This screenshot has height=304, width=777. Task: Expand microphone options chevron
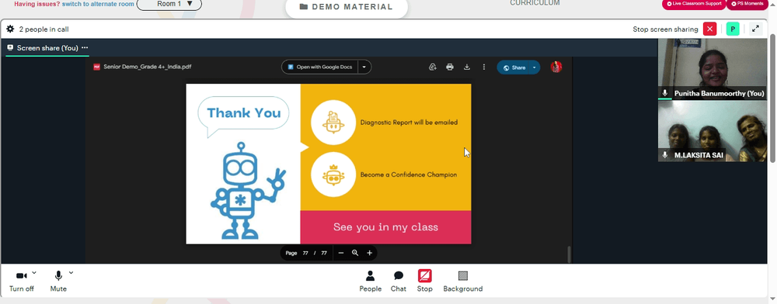point(71,272)
